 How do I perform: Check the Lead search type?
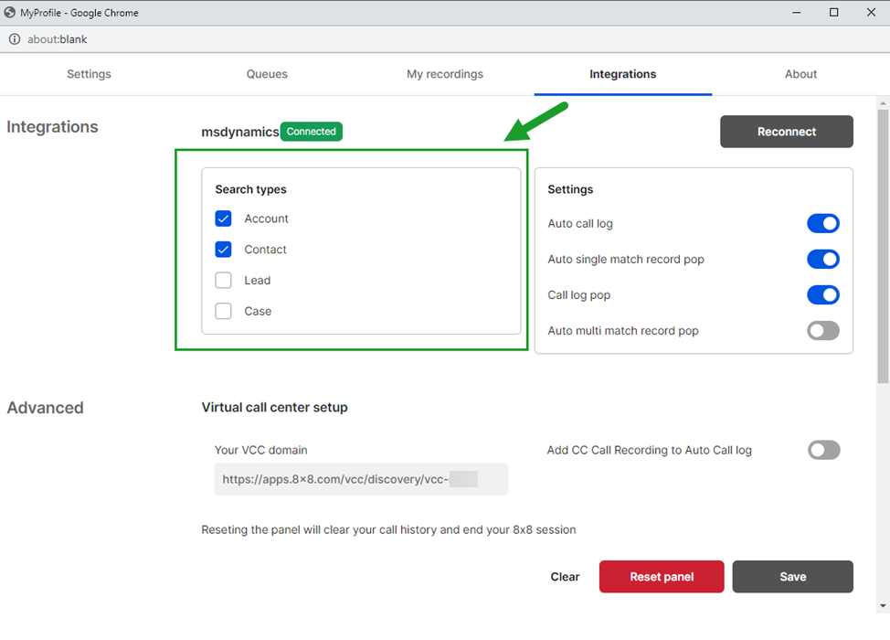pos(223,280)
